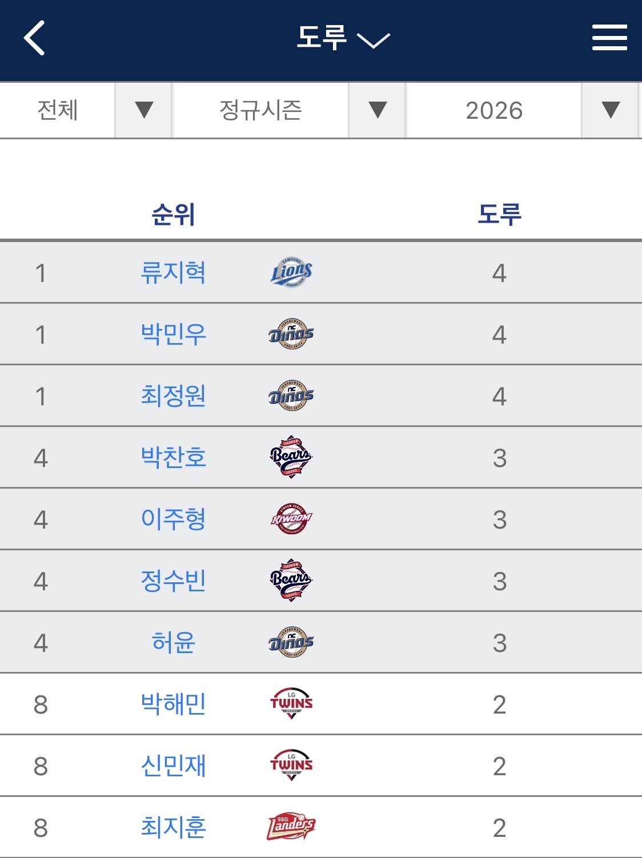Open player 신민재's profile link
Viewport: 642px width, 858px height.
[173, 766]
